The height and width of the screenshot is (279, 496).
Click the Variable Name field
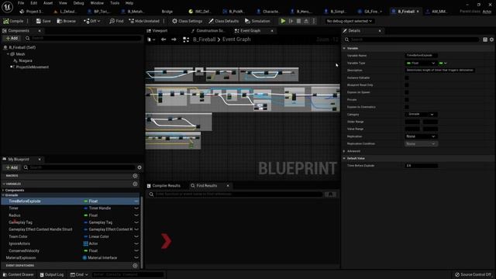[x=421, y=55]
